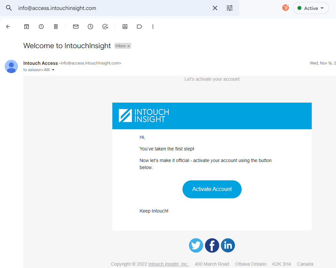
Task: Click in the search mail field
Action: coord(113,8)
